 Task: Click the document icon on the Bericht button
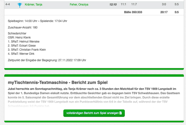(x=121, y=113)
